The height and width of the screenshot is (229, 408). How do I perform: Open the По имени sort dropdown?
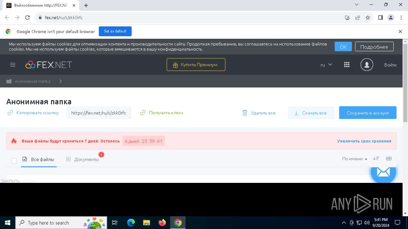pos(354,159)
